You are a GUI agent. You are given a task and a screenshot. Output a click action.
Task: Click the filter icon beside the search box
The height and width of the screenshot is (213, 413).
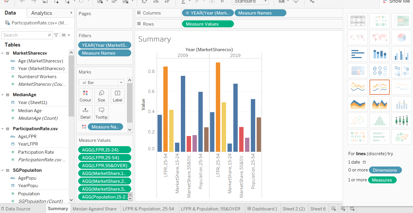point(56,35)
